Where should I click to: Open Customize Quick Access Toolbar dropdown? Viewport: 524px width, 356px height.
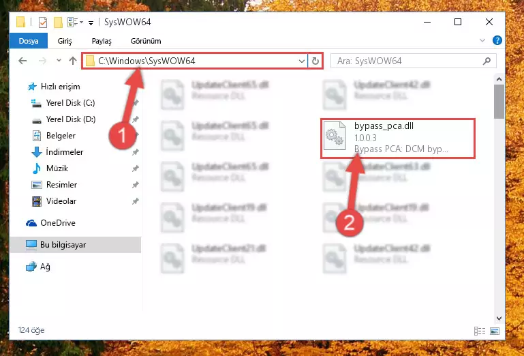tap(91, 23)
